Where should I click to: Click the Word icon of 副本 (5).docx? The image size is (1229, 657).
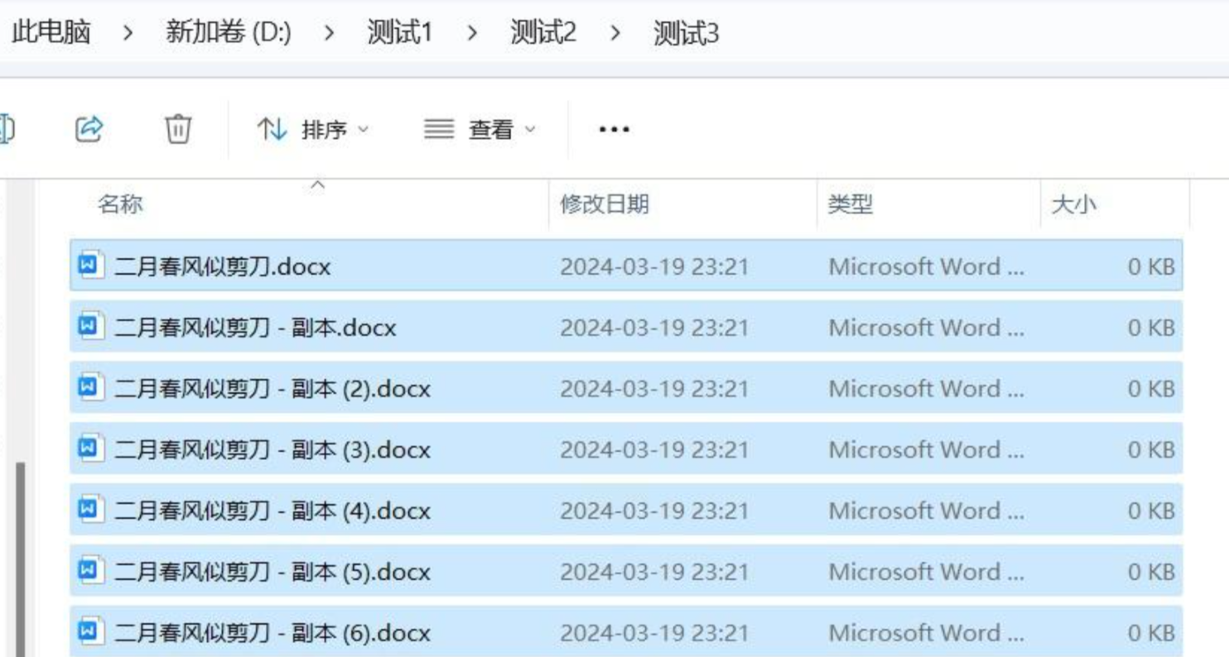(89, 571)
